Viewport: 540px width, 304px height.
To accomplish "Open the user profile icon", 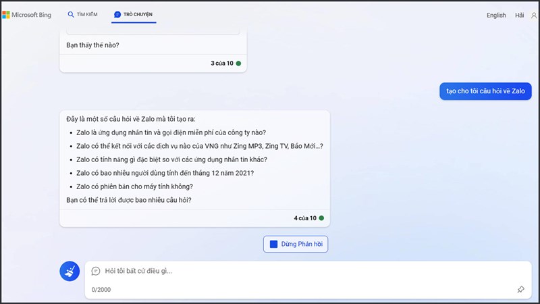I will click(x=534, y=15).
